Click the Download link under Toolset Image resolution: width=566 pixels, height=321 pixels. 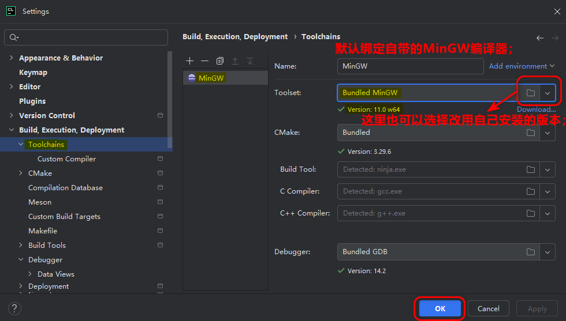pyautogui.click(x=536, y=109)
